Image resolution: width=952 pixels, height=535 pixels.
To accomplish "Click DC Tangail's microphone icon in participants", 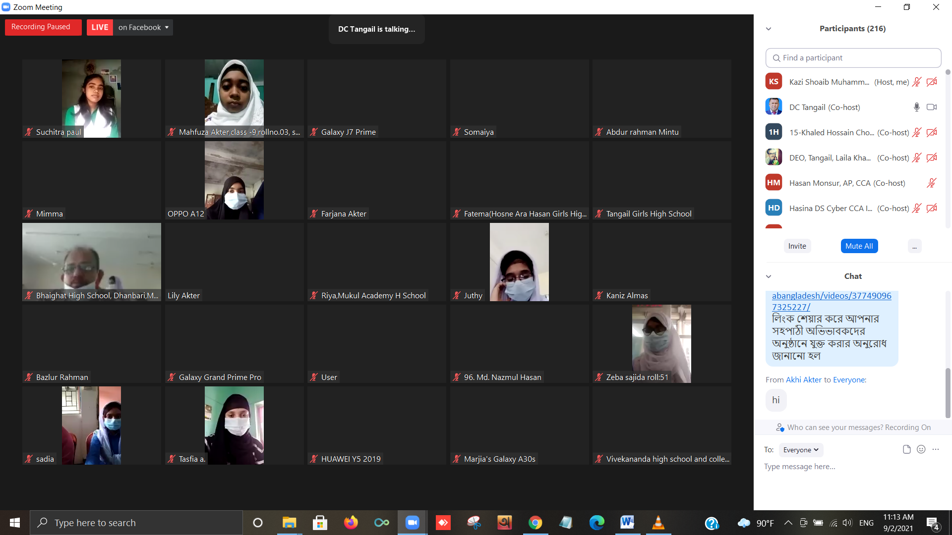I will [917, 107].
